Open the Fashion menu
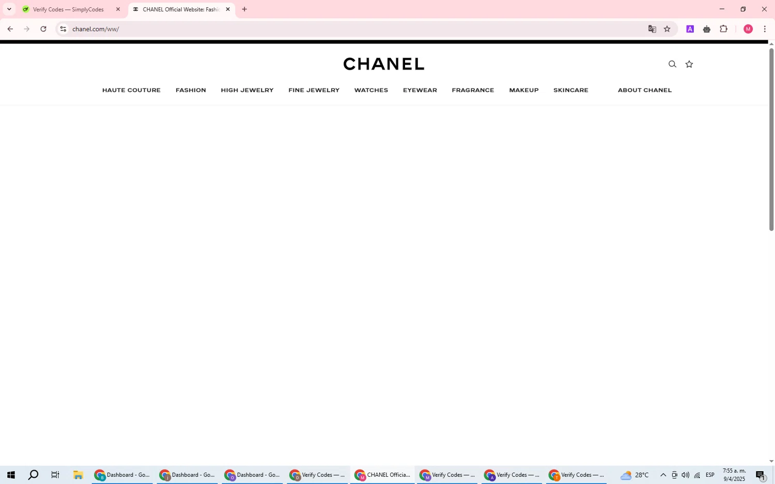The width and height of the screenshot is (775, 484). [191, 90]
